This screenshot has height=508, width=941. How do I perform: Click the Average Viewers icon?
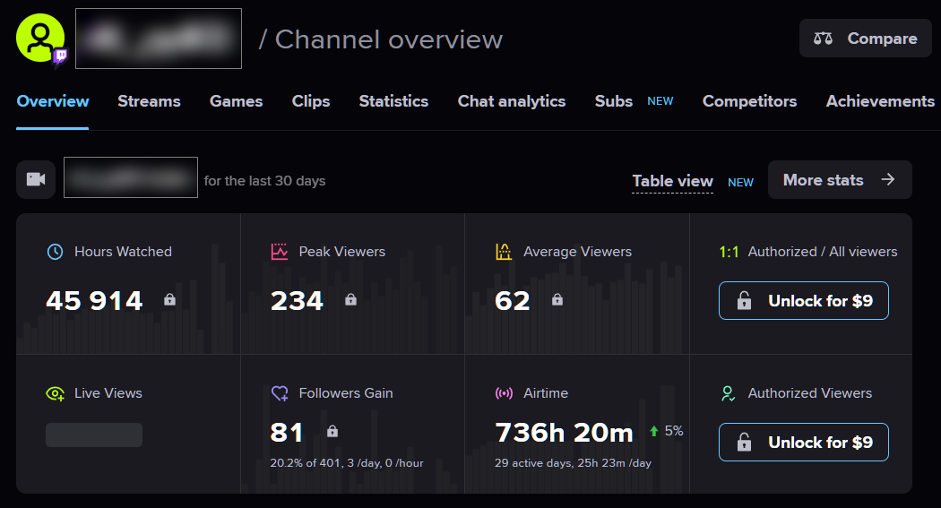point(504,252)
